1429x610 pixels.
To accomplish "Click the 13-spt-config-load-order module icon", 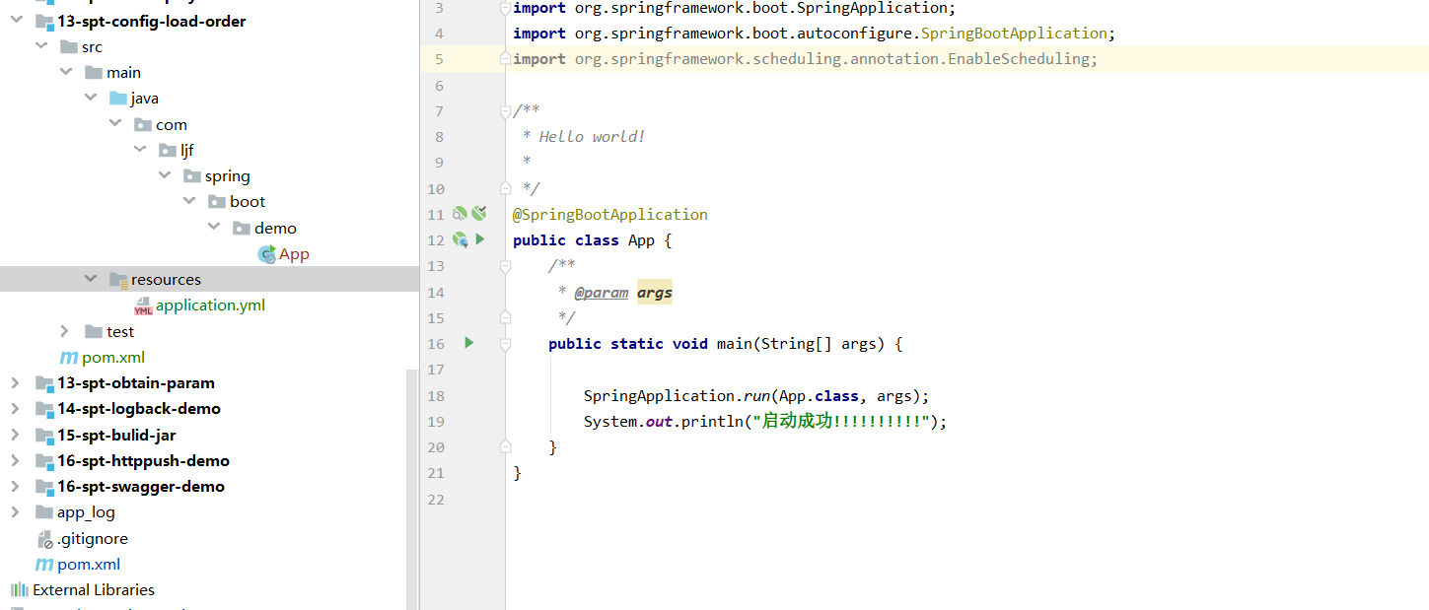I will pyautogui.click(x=44, y=22).
